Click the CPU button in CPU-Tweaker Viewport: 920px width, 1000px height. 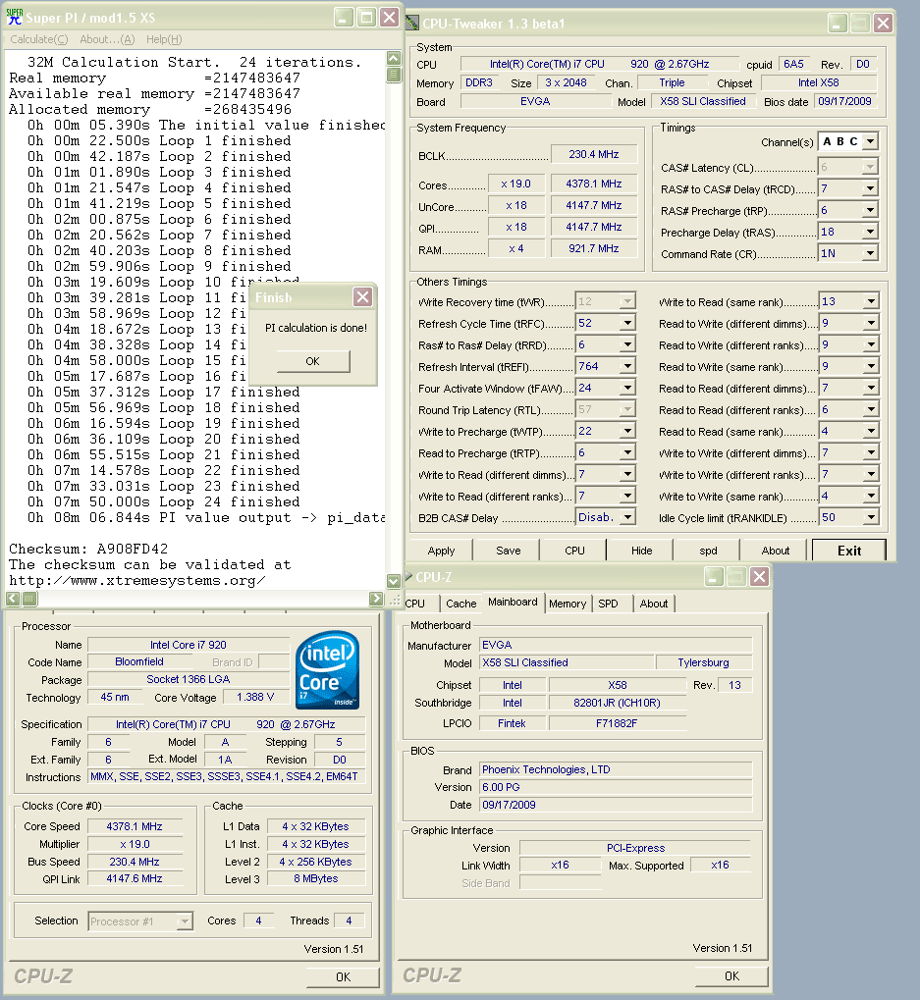pos(574,551)
